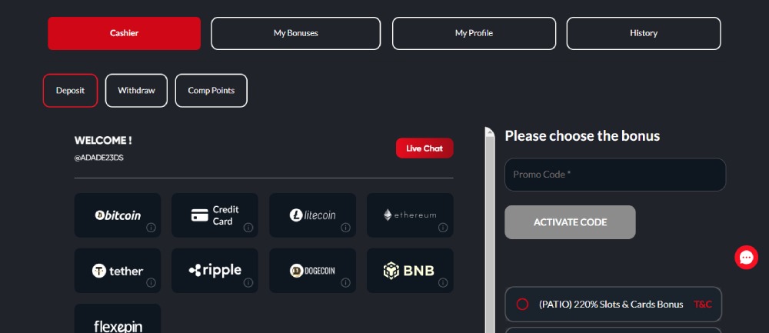
Task: Switch to the My Bonuses tab
Action: click(x=296, y=33)
